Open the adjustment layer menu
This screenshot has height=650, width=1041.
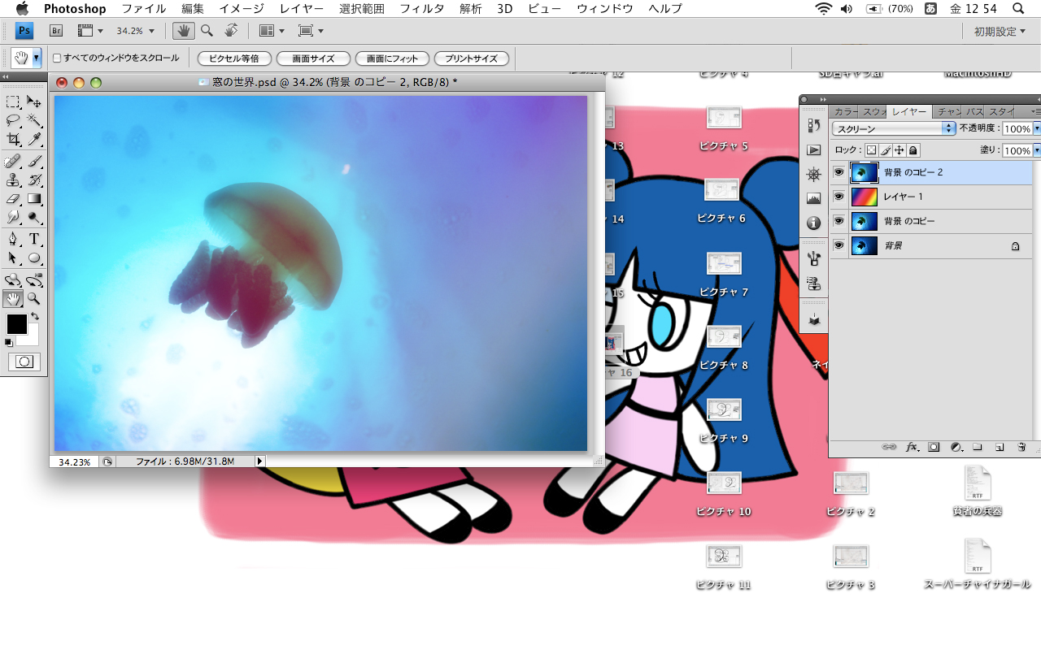coord(956,447)
